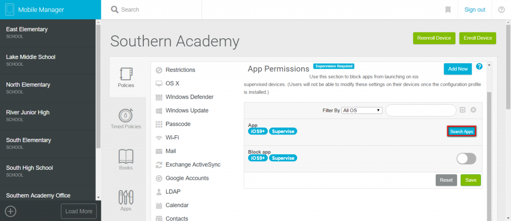Click the filter text input field
511x221 pixels.
(x=421, y=110)
